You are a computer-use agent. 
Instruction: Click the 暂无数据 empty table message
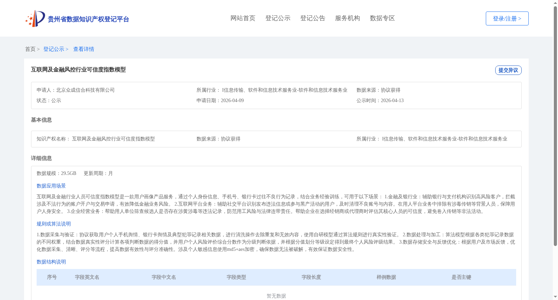pos(276,296)
